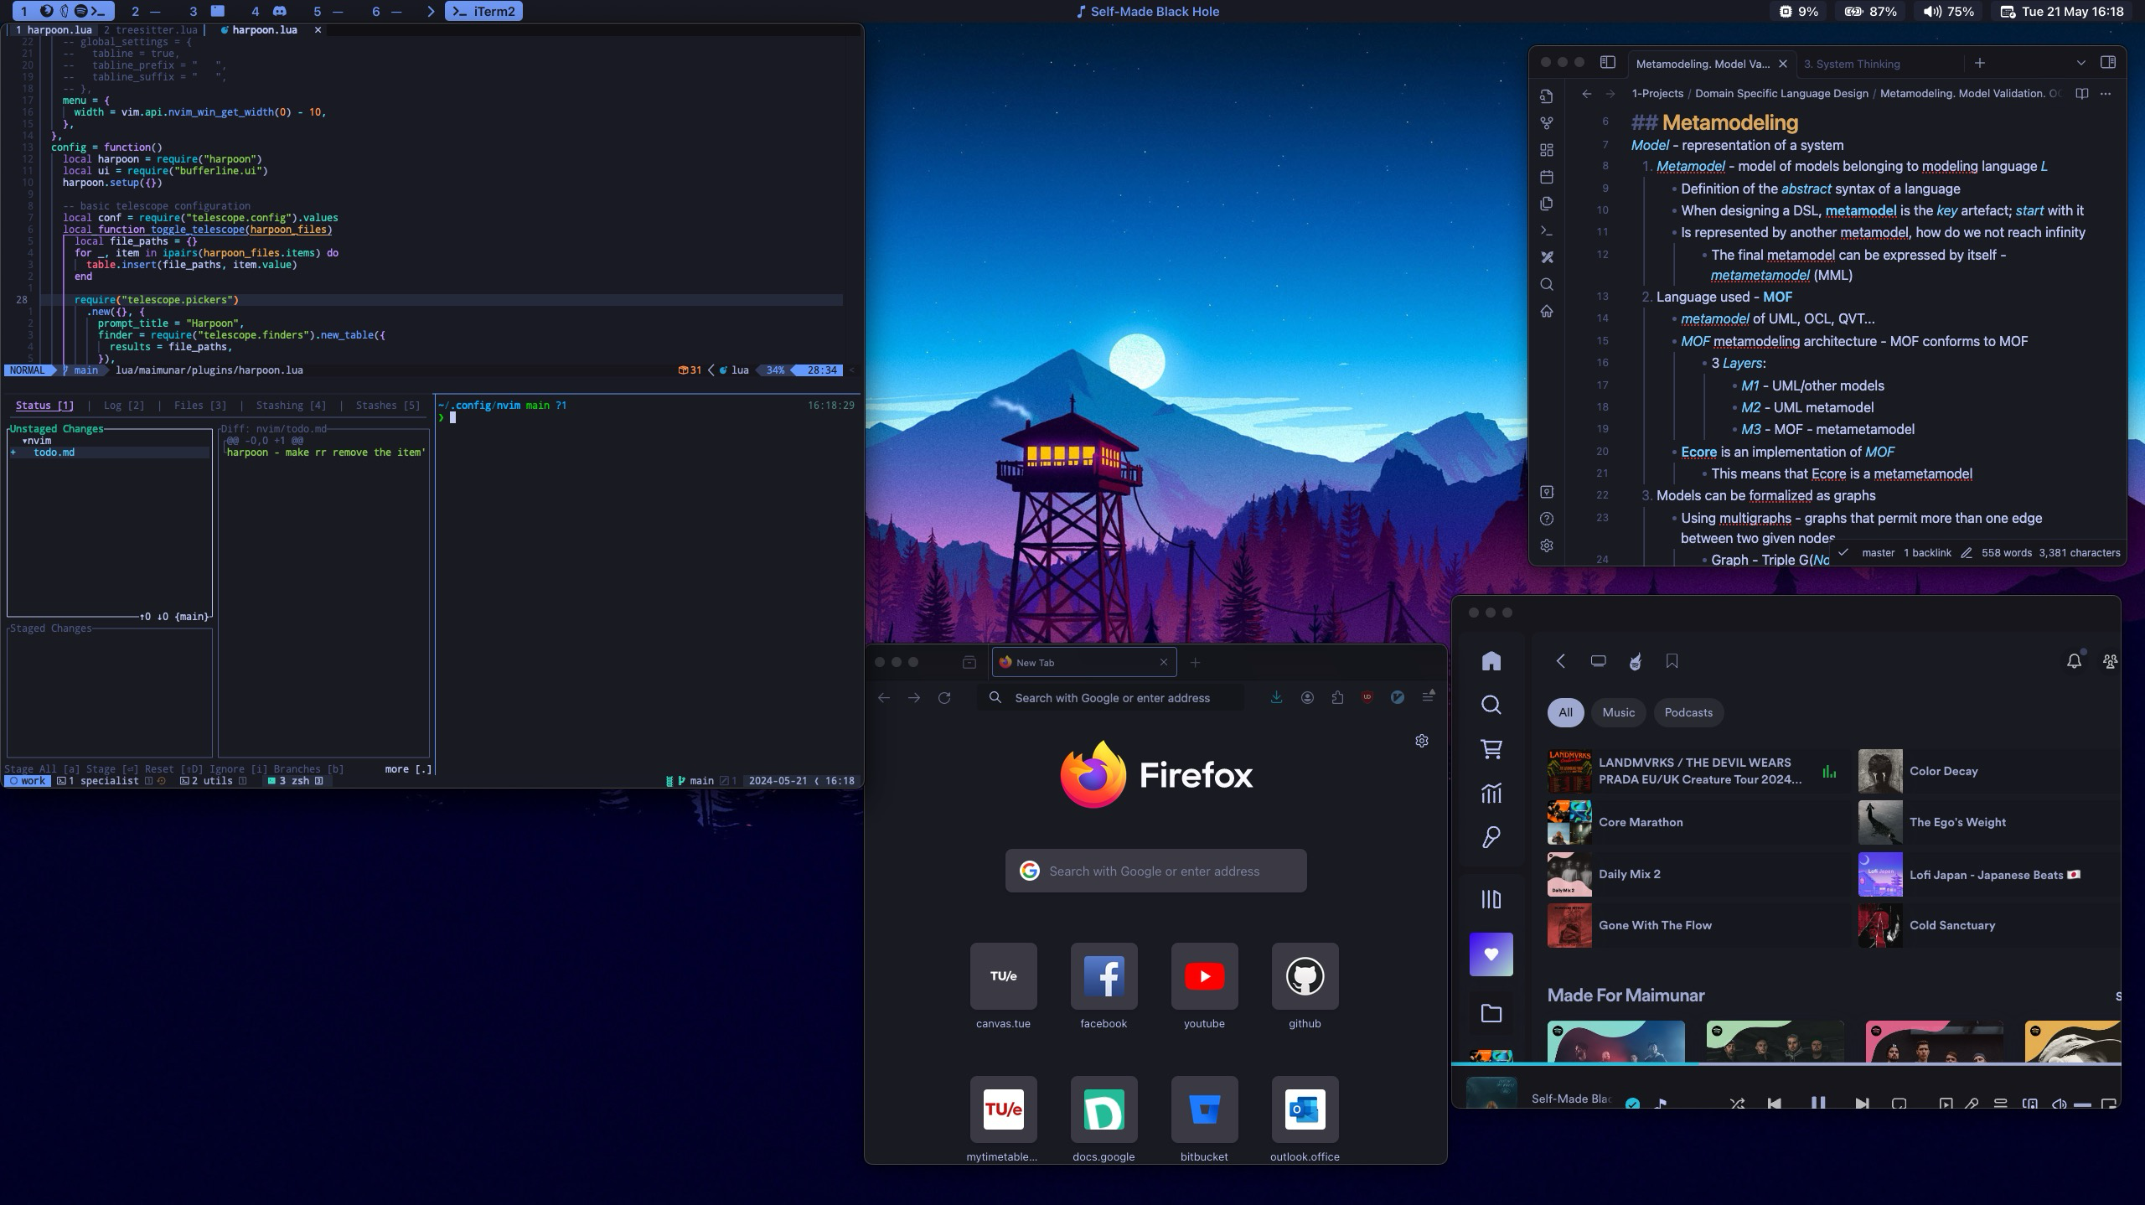
Task: Toggle shuffle in the Spotify player
Action: coord(1737,1104)
